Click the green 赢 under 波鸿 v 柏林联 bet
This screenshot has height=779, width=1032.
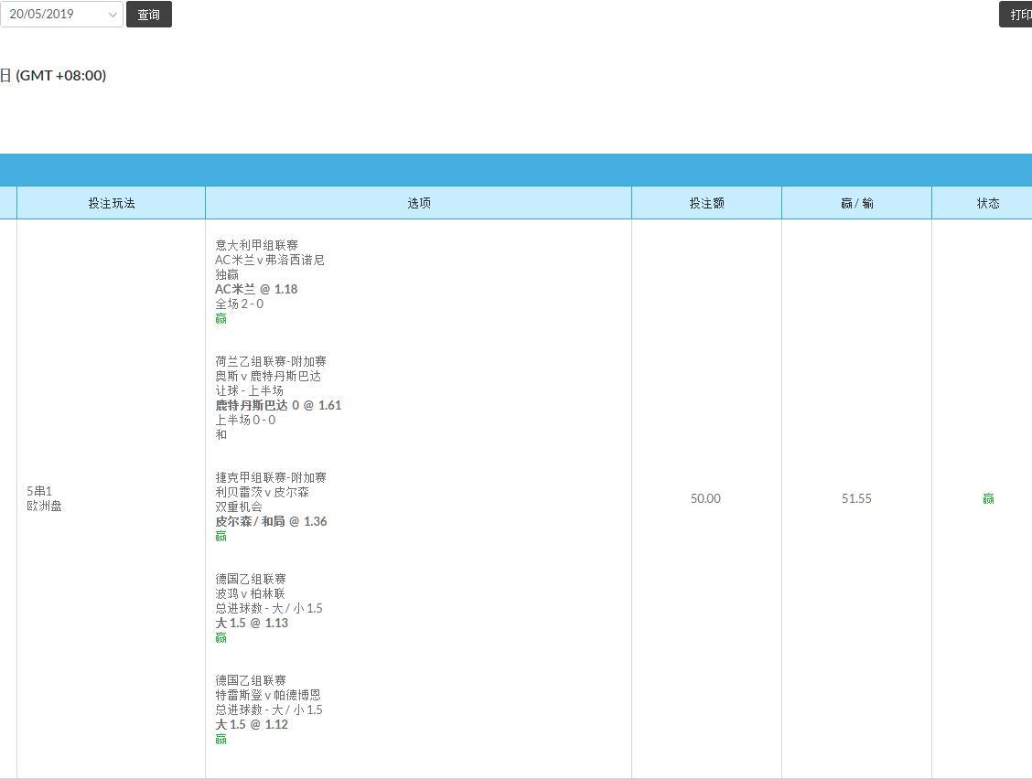[x=221, y=637]
